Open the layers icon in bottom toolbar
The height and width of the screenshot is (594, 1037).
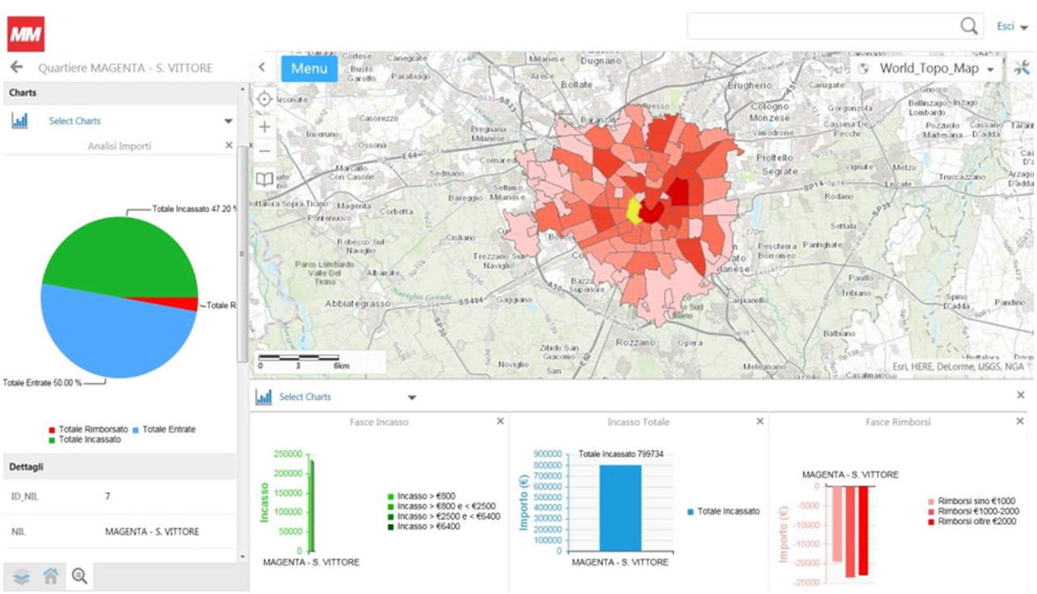point(21,576)
